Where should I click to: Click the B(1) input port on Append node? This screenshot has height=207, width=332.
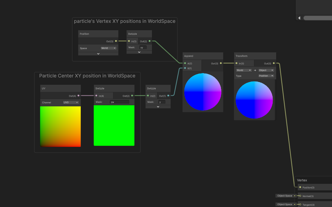pyautogui.click(x=185, y=68)
